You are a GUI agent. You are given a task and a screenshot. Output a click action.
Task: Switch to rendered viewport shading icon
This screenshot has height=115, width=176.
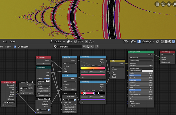click(x=173, y=42)
